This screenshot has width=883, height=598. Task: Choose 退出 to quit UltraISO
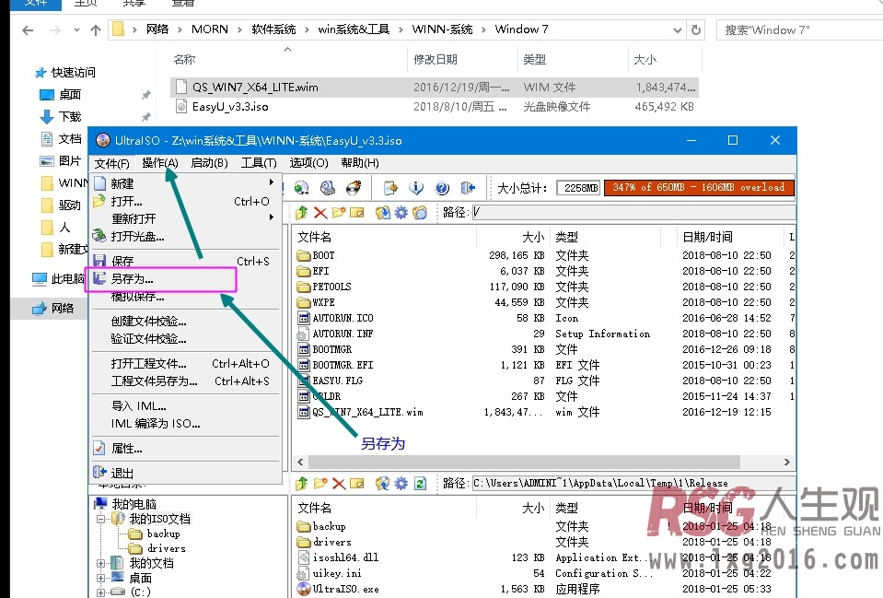tap(185, 473)
